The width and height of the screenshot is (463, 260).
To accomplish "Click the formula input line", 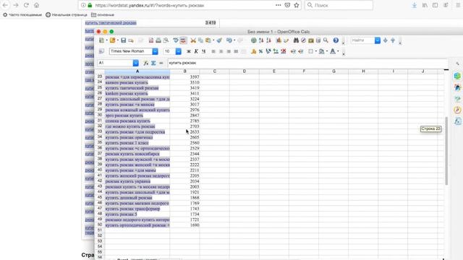I will 307,63.
